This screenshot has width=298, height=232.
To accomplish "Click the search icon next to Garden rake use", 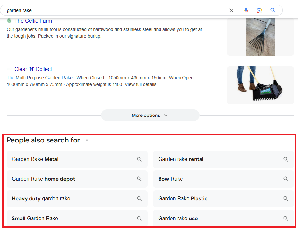I will coord(286,218).
